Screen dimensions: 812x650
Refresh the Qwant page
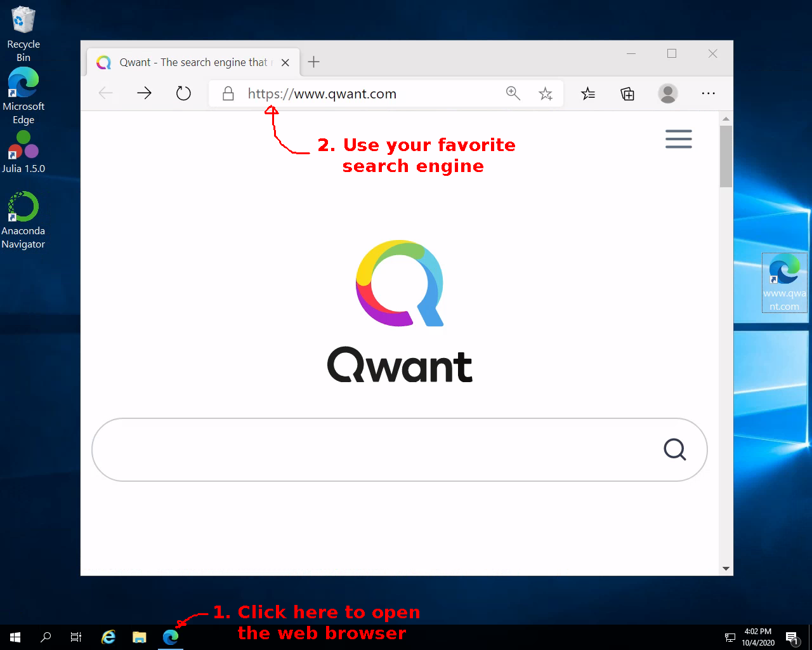click(183, 93)
